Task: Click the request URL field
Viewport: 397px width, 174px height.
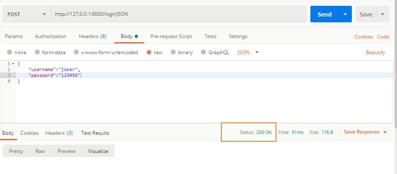Action: tap(179, 14)
